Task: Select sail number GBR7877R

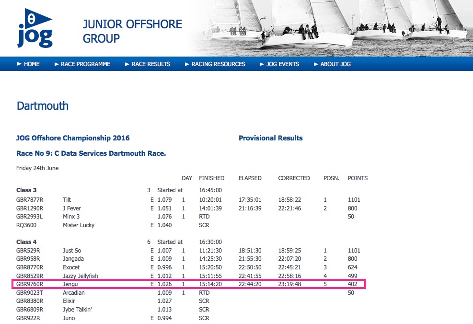Action: click(30, 200)
